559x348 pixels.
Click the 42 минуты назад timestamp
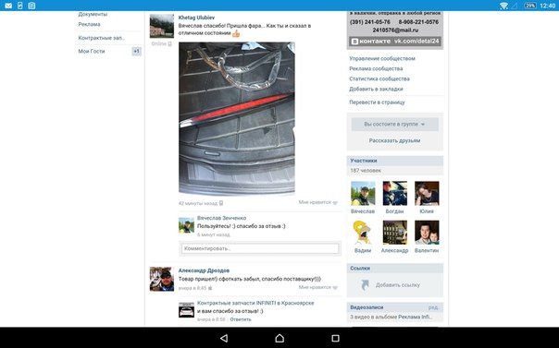(198, 203)
